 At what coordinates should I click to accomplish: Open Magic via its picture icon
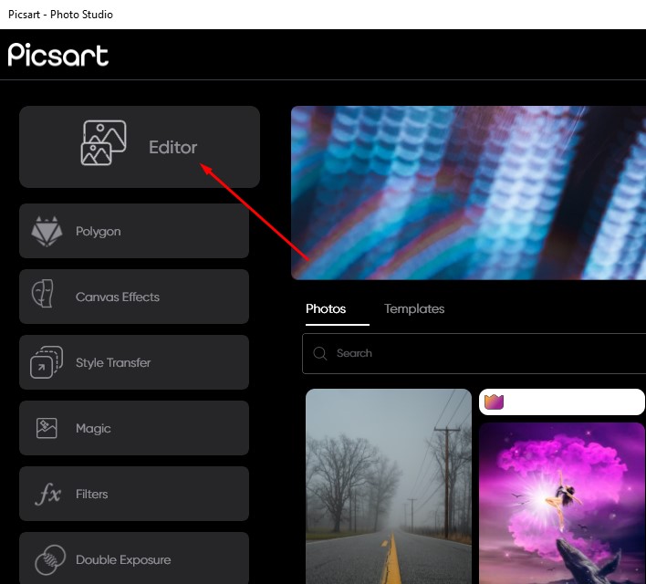(47, 428)
